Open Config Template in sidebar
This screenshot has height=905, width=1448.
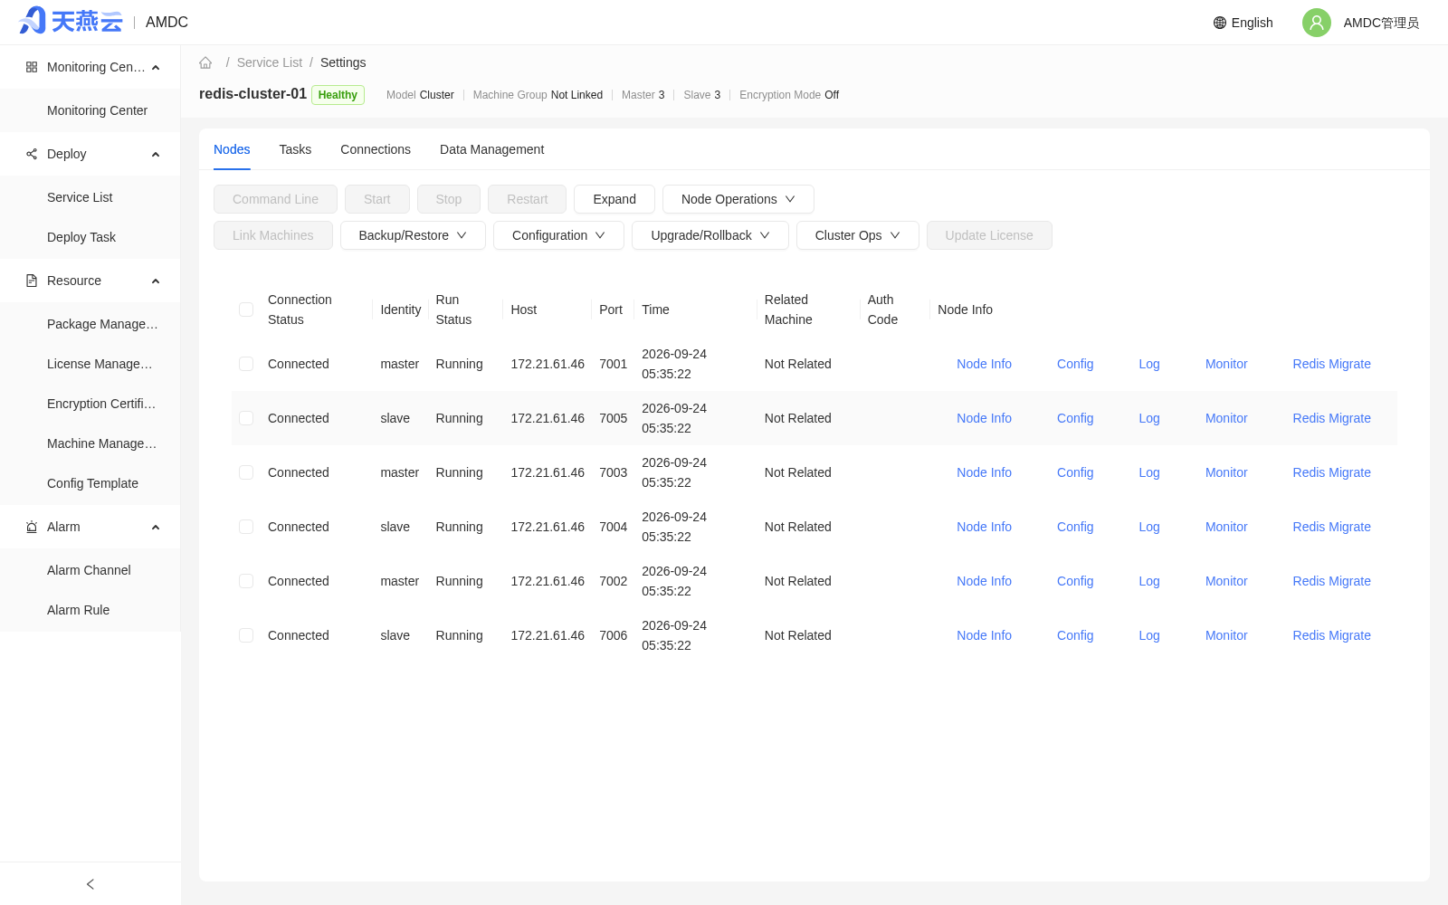click(x=92, y=483)
